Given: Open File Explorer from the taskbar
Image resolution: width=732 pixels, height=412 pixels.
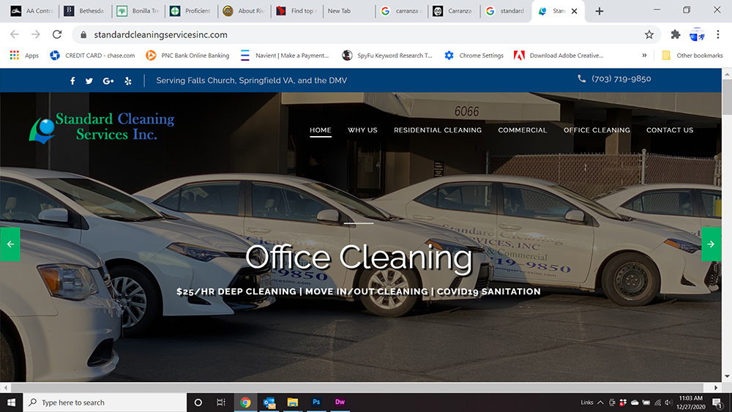Looking at the screenshot, I should (293, 402).
